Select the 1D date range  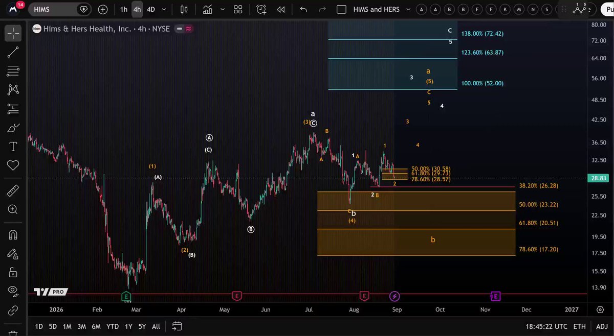(x=39, y=326)
